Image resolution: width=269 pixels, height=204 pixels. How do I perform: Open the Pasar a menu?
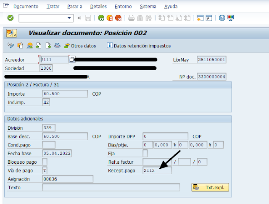(75, 7)
